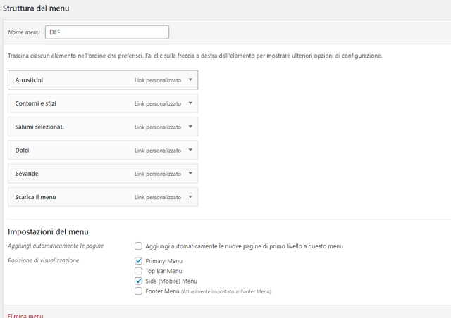Expand the Dolci menu item arrow
The image size is (451, 318).
click(x=190, y=150)
